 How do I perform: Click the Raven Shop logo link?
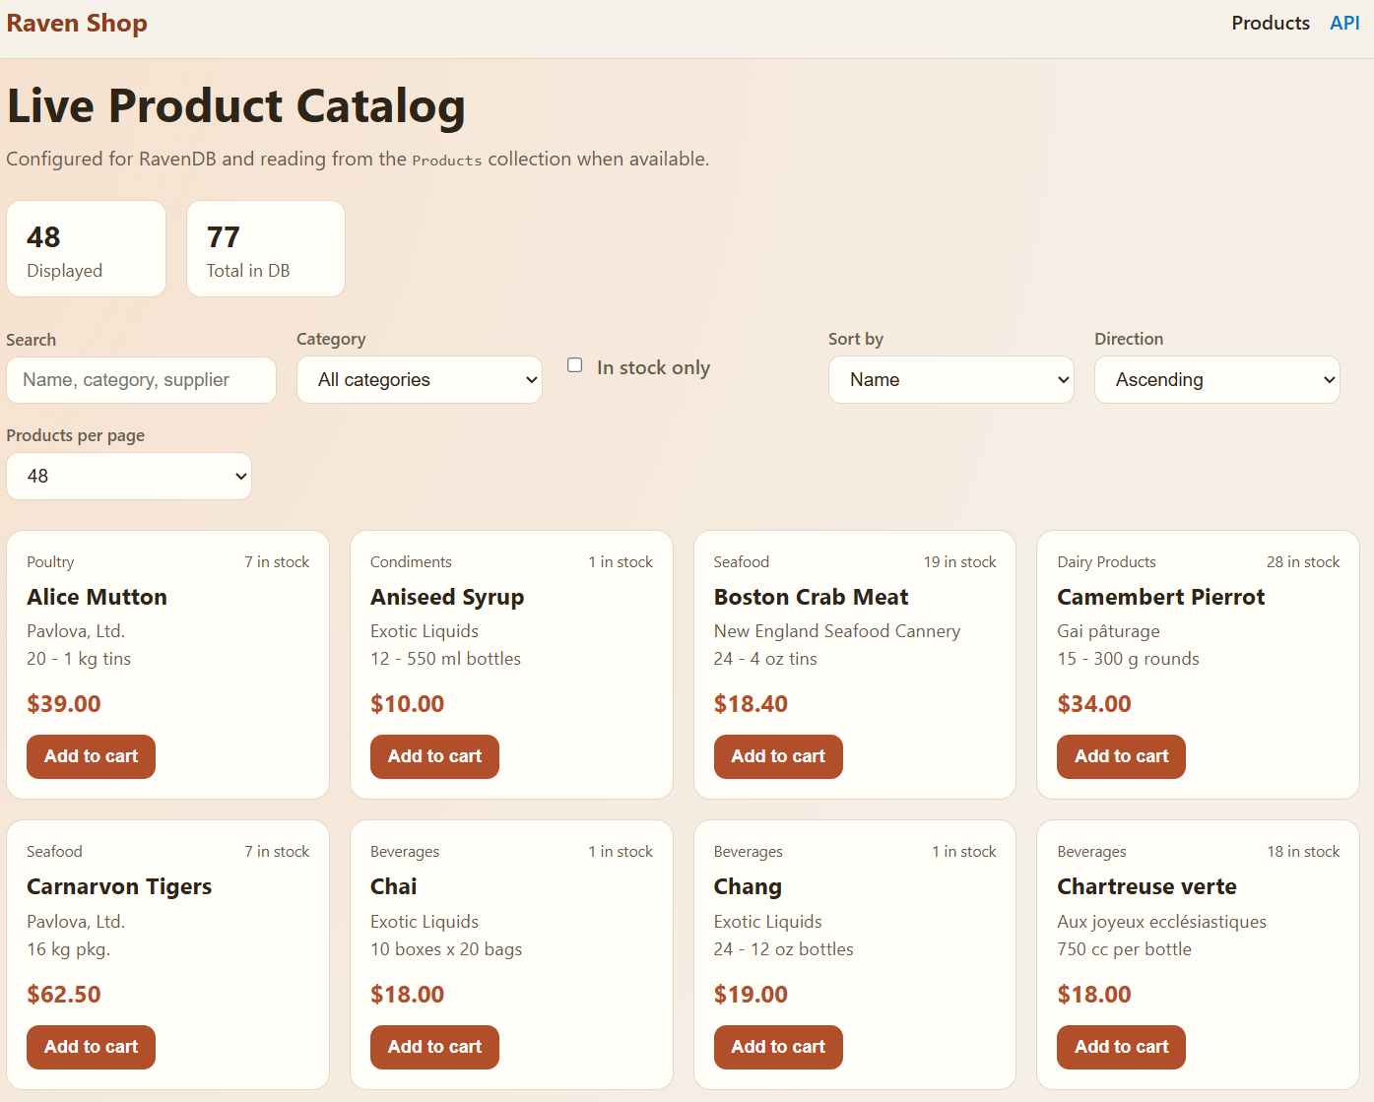tap(77, 23)
